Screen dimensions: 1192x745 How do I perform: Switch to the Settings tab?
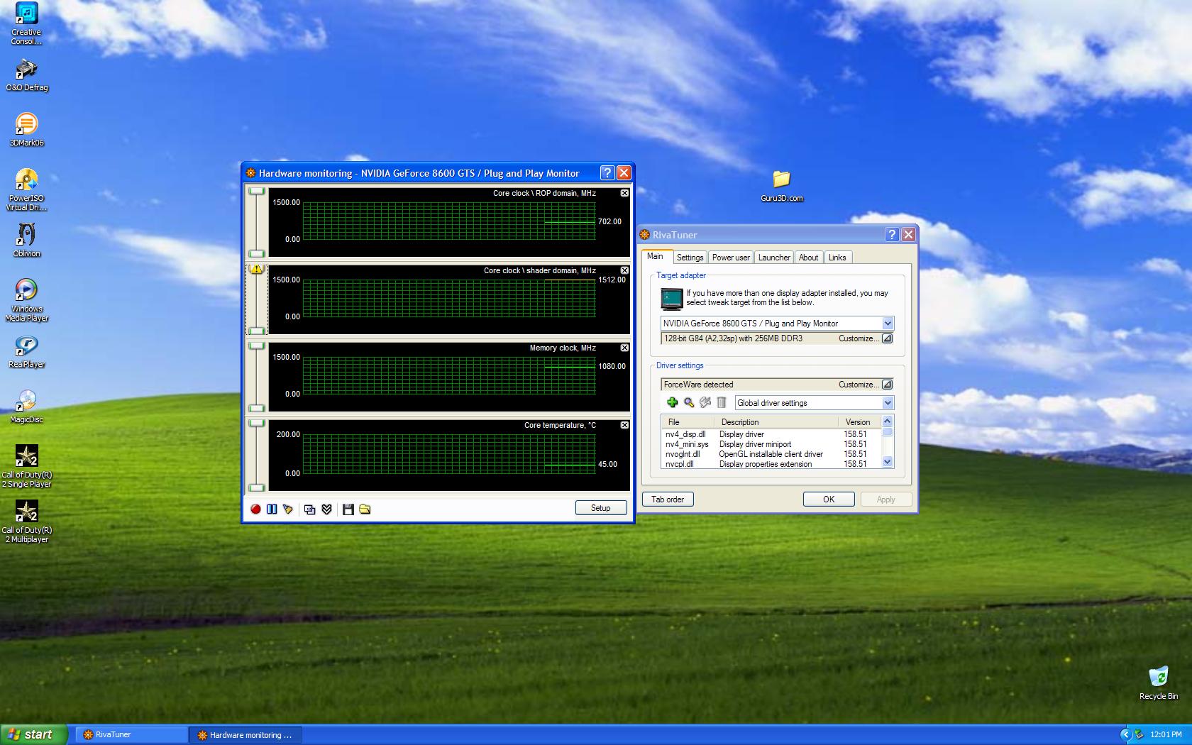pos(690,258)
